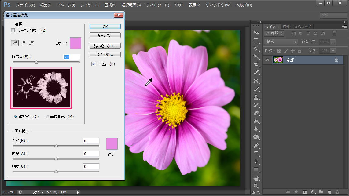Select the Magic Wand tool
Viewport: 349px width, 196px height.
tap(256, 56)
